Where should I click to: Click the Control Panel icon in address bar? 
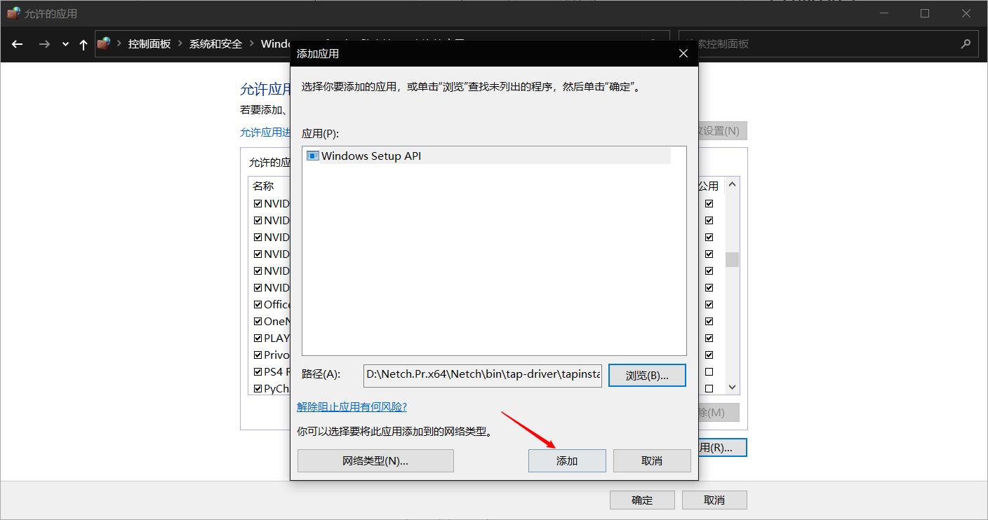click(104, 43)
